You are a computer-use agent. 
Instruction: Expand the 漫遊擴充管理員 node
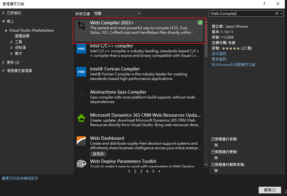[3, 70]
